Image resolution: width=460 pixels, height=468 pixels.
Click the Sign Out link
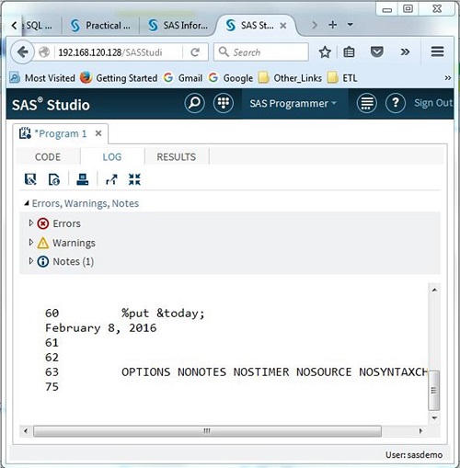point(433,103)
